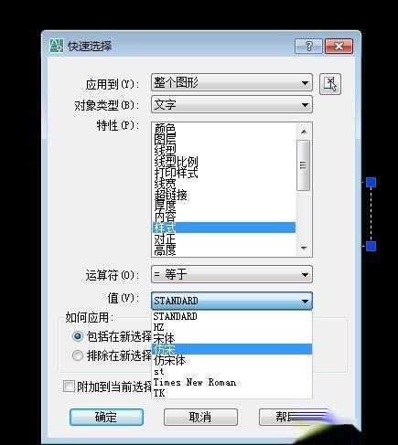Select 内容 in the properties list

click(x=223, y=217)
